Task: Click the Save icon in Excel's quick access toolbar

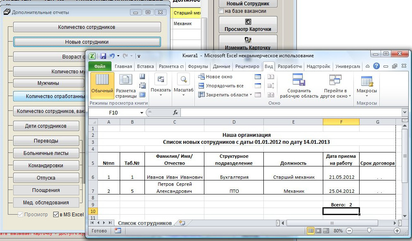Action: tap(103, 56)
